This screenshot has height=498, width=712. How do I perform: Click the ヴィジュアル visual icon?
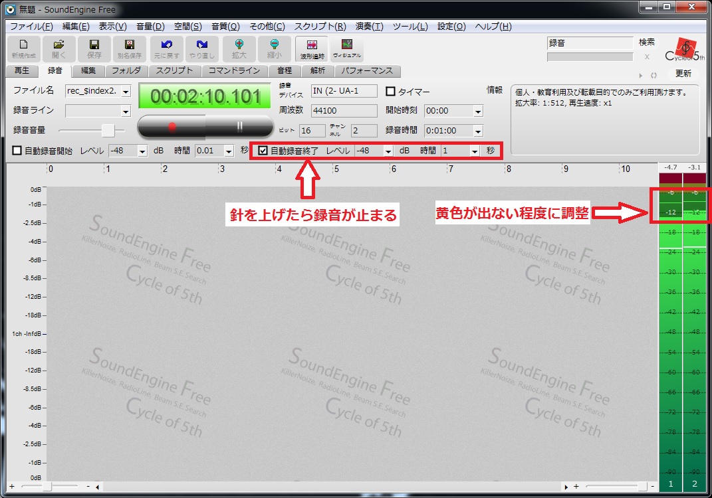click(x=347, y=48)
